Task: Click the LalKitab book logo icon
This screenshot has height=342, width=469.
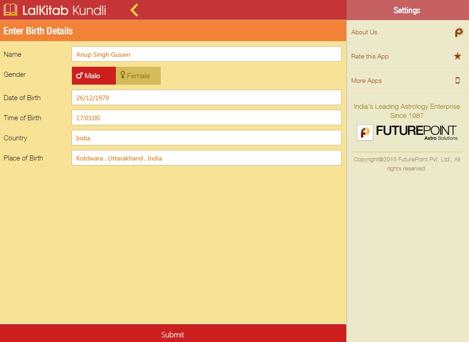Action: (10, 10)
